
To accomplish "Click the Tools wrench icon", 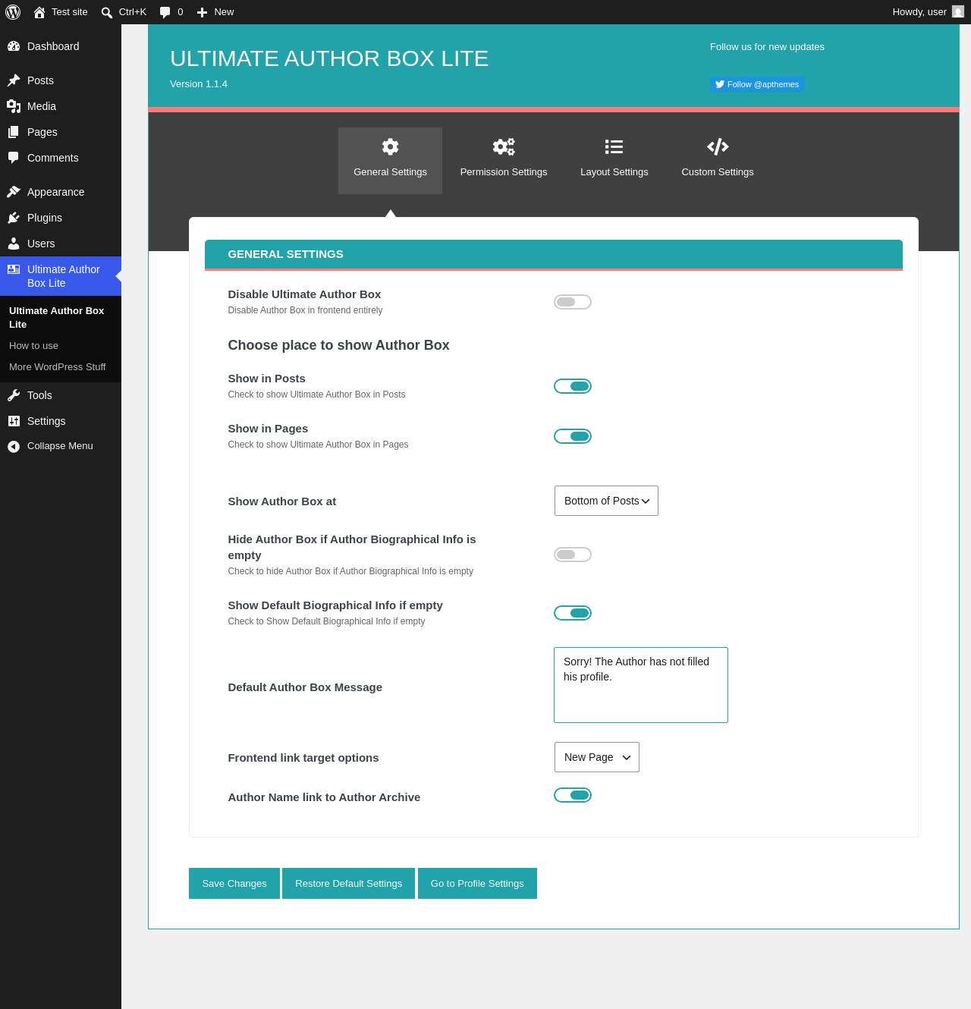I will (14, 395).
